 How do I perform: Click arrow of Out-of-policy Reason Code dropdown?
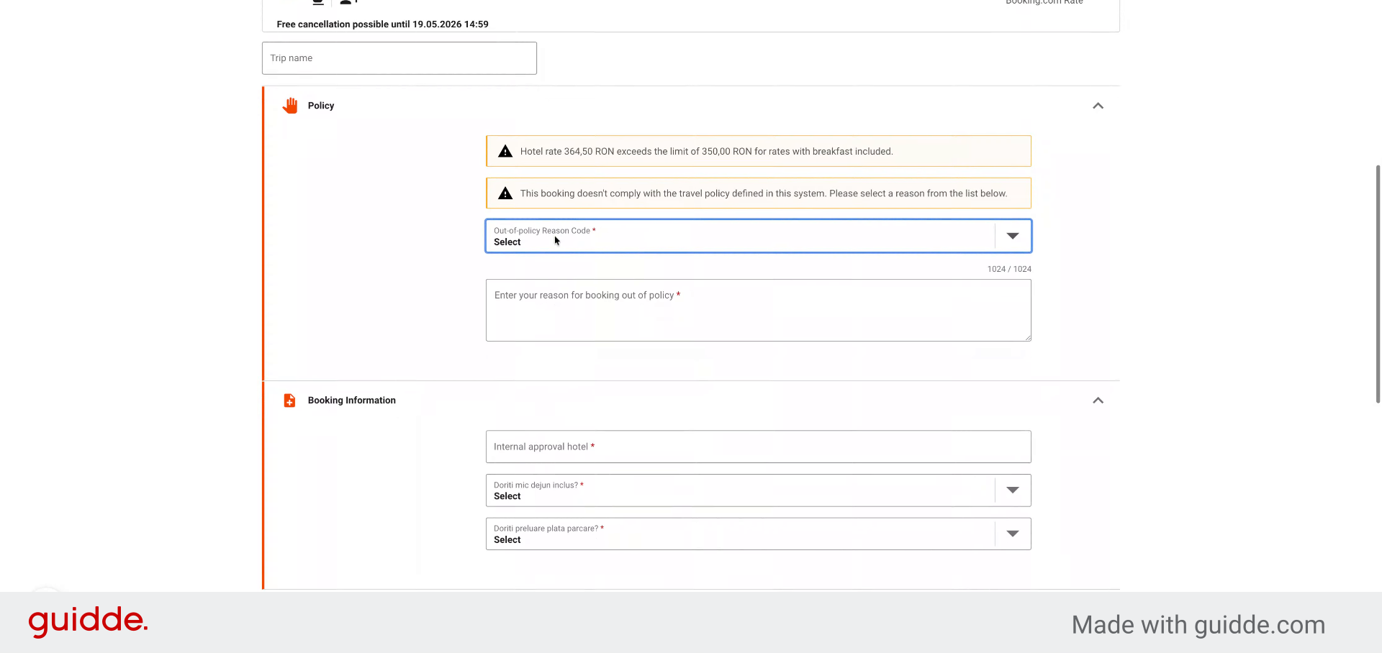tap(1013, 236)
